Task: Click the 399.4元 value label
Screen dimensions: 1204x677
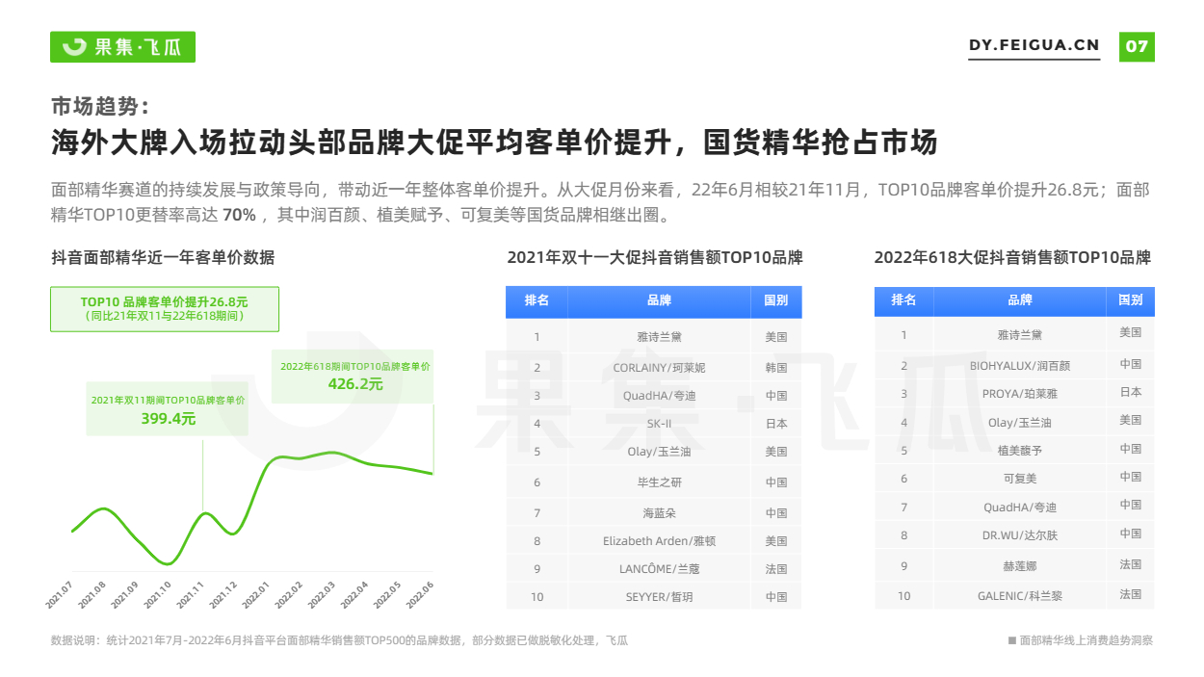Action: (169, 418)
